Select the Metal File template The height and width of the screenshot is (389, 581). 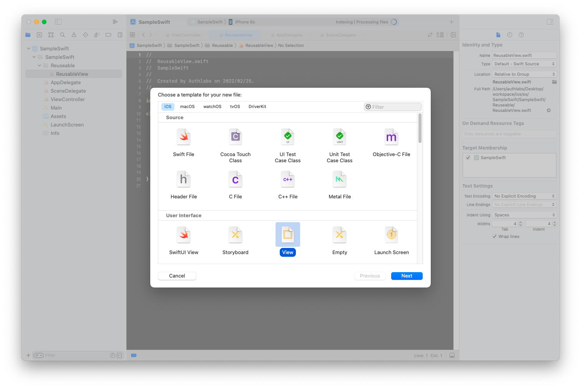coord(340,185)
